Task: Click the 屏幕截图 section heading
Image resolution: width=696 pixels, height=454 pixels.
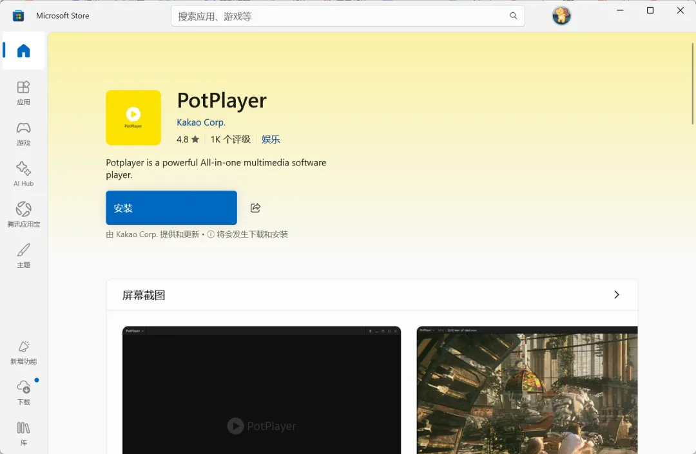Action: [x=143, y=296]
